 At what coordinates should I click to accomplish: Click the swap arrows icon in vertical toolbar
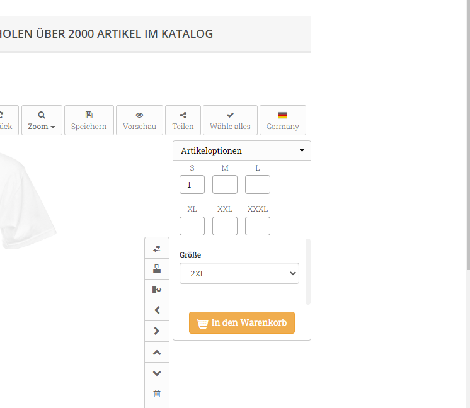[157, 248]
